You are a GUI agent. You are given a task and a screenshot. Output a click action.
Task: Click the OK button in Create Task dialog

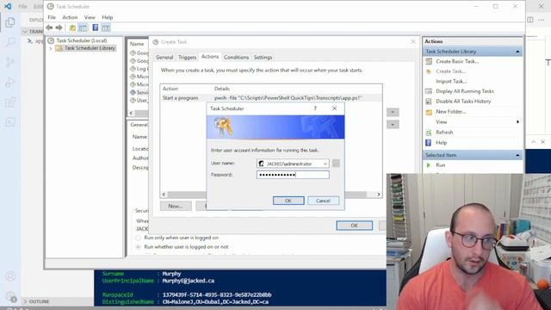click(x=354, y=226)
